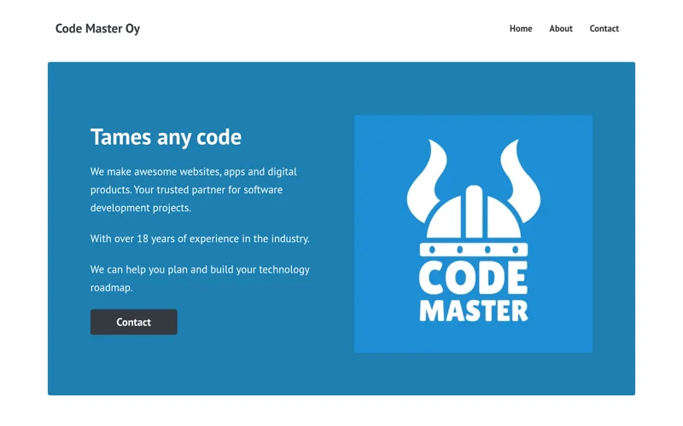Select the "Tames any code" heading
Screen dimensions: 683x426
click(166, 137)
